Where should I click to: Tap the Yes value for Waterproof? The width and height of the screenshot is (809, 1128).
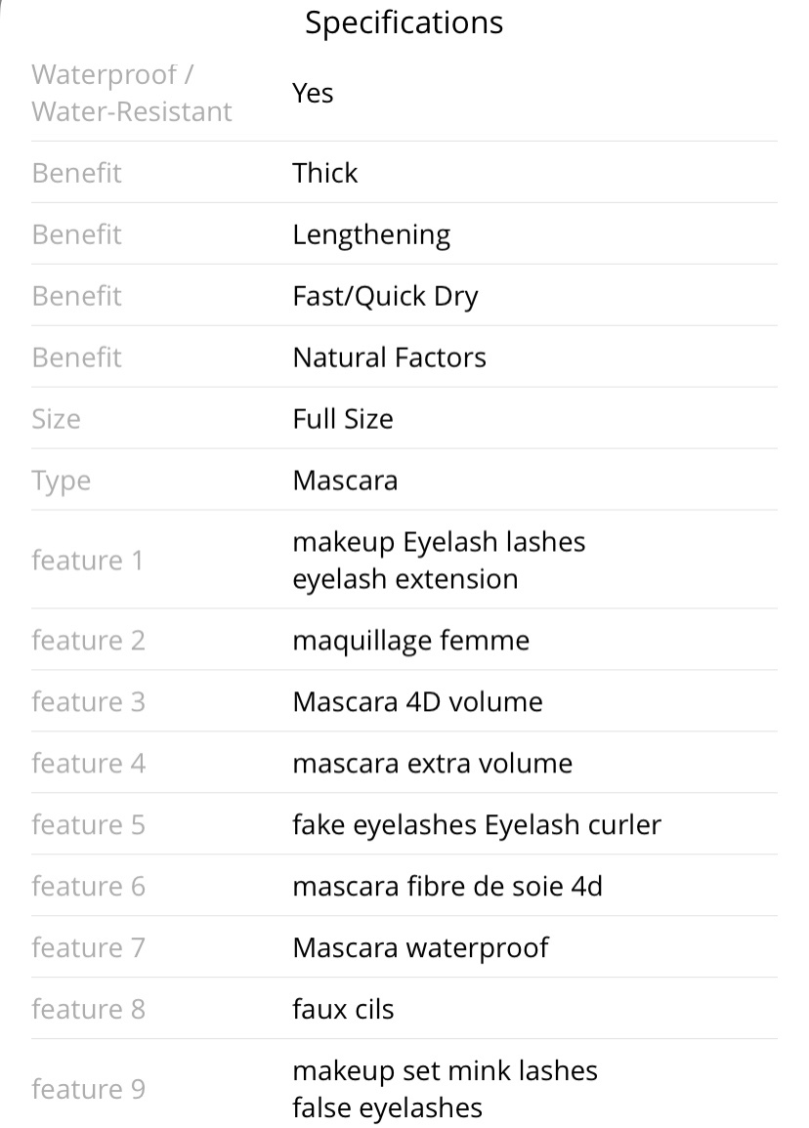pyautogui.click(x=313, y=94)
